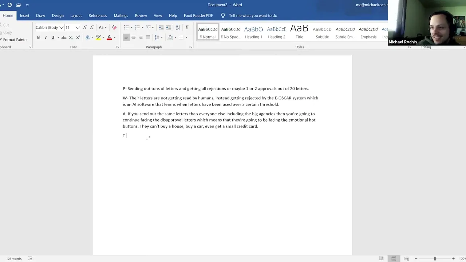The height and width of the screenshot is (262, 466).
Task: Open bullets library dropdown arrow
Action: (x=131, y=27)
